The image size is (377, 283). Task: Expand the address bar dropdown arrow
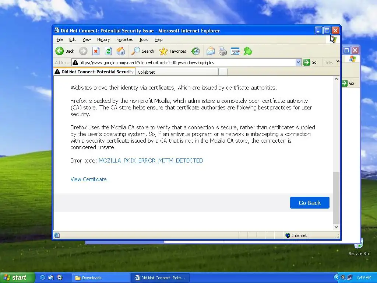click(x=298, y=62)
